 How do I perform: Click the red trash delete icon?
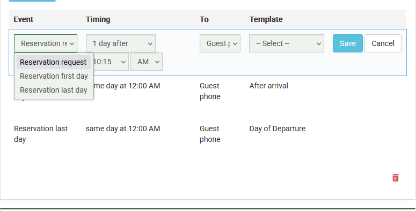point(395,178)
